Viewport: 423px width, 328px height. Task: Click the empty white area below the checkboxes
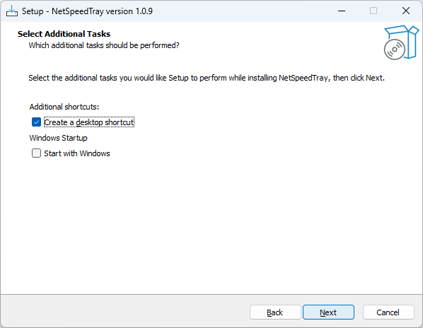(x=210, y=226)
